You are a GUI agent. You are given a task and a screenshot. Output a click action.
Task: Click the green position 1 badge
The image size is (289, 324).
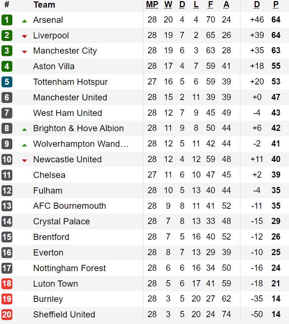(7, 20)
